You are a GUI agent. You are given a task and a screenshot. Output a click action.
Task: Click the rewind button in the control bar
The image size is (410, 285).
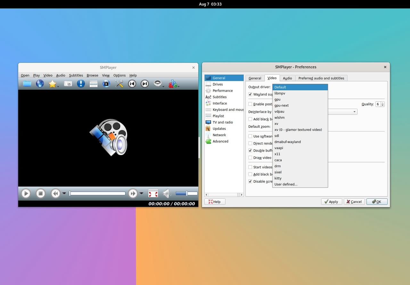coord(55,193)
